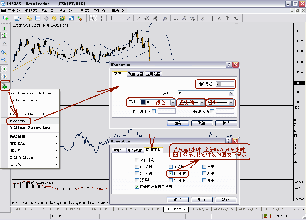Check the 4 小时 checkbox
Image resolution: width=306 pixels, height=220 pixels.
pos(171,180)
